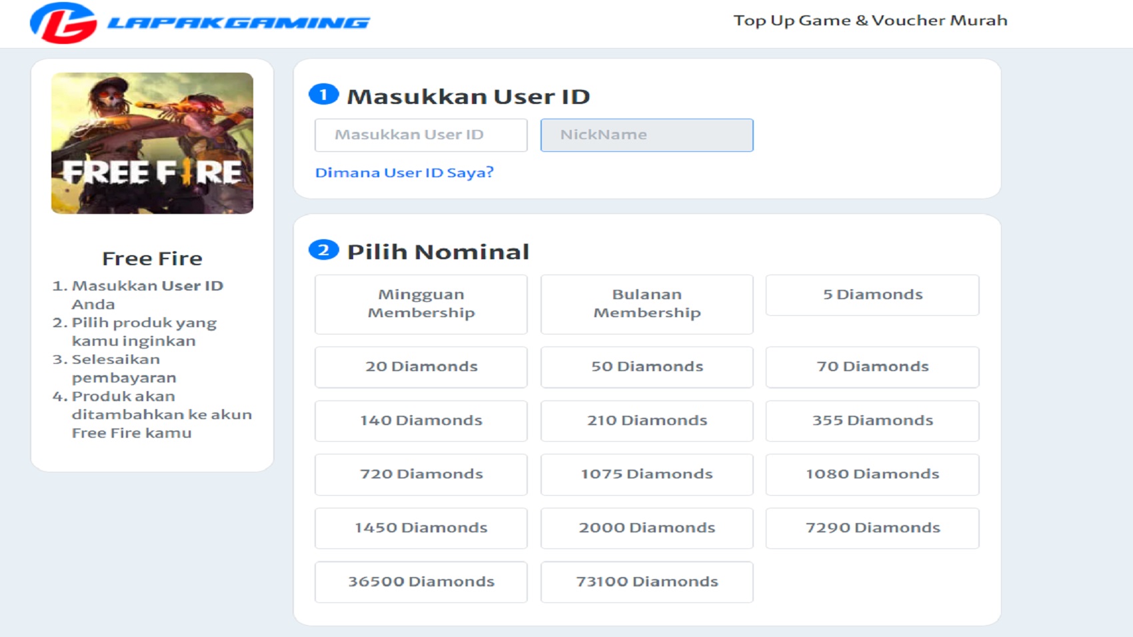
Task: Select Mingguan Membership option
Action: pos(421,304)
